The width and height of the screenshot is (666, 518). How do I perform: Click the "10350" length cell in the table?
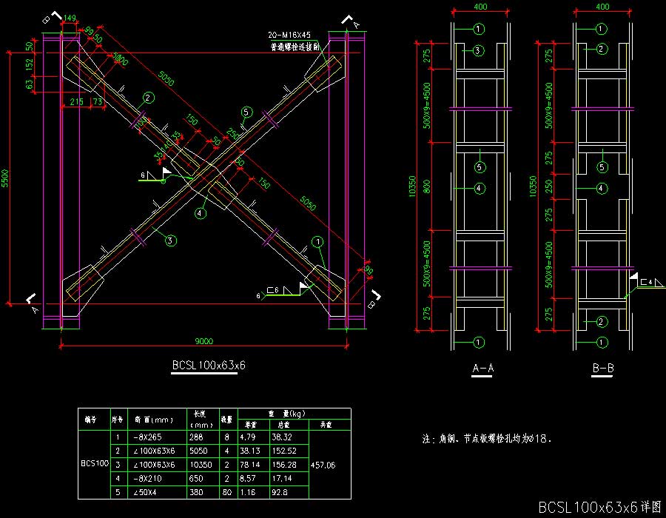201,465
